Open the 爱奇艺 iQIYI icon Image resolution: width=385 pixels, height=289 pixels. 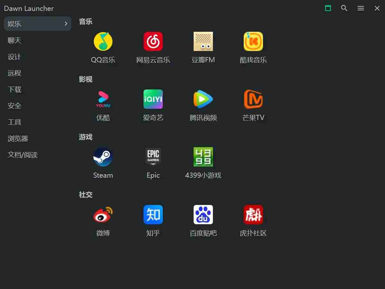tap(153, 99)
